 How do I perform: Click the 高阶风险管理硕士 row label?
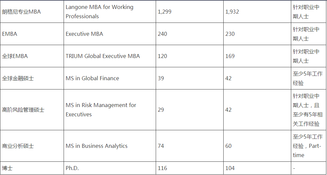[23, 110]
